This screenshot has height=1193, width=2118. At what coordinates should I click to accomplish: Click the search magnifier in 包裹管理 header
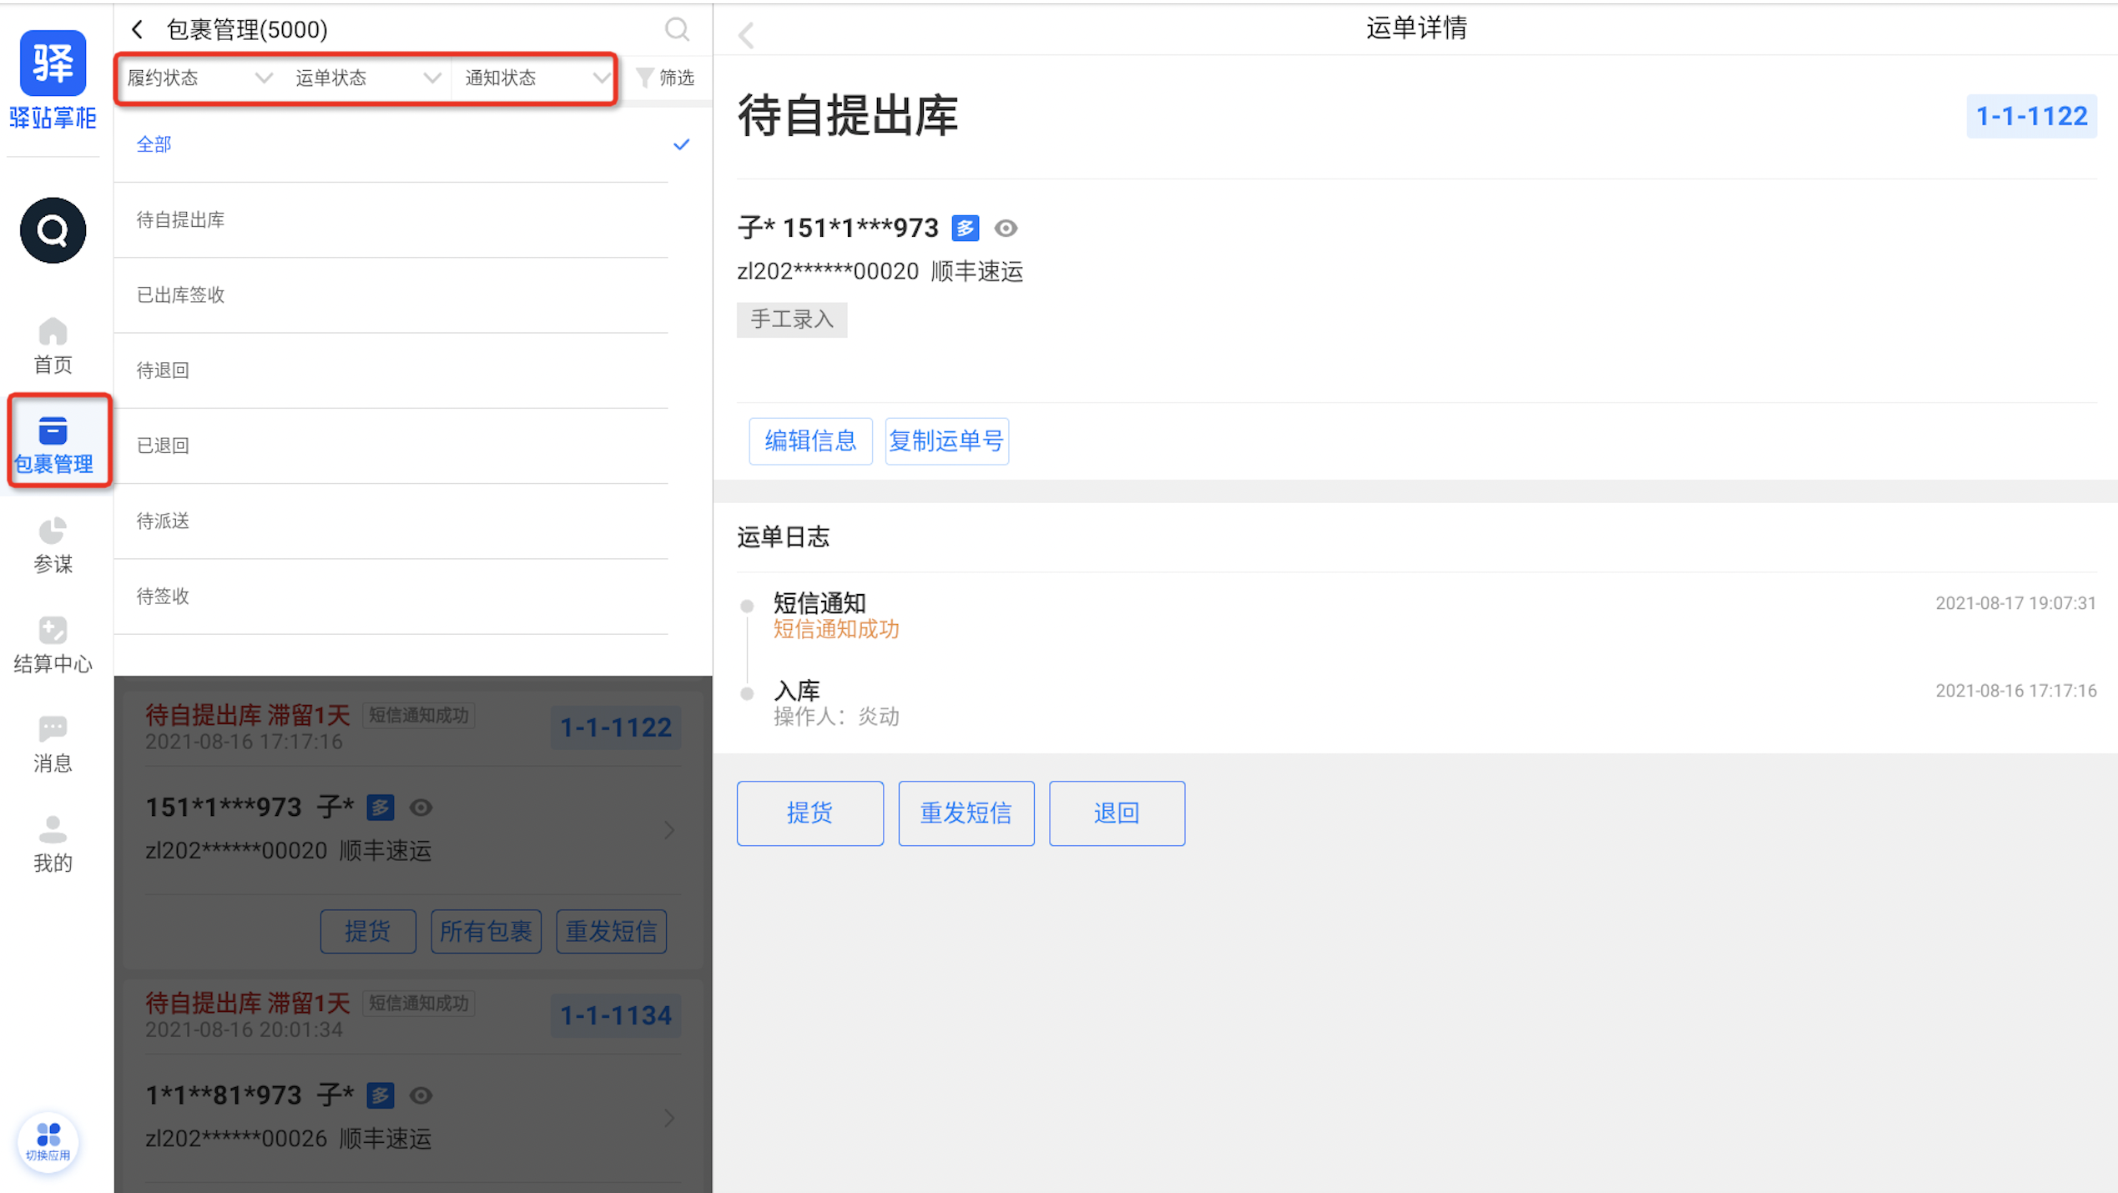677,30
